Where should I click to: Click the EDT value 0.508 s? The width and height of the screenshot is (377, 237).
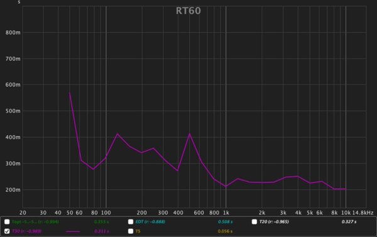click(225, 222)
